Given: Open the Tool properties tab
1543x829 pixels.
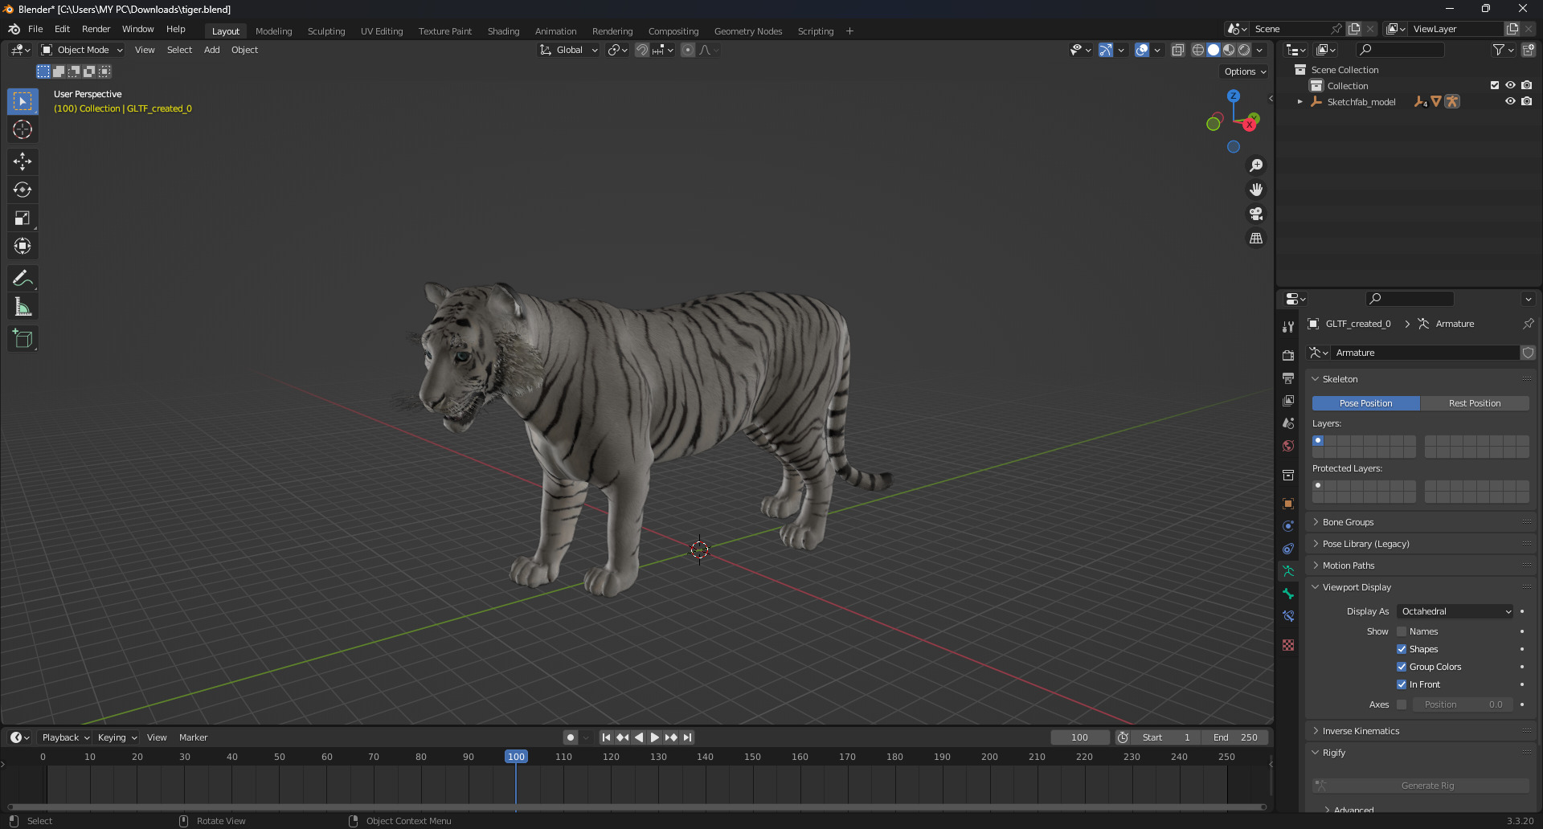Looking at the screenshot, I should 1288,327.
